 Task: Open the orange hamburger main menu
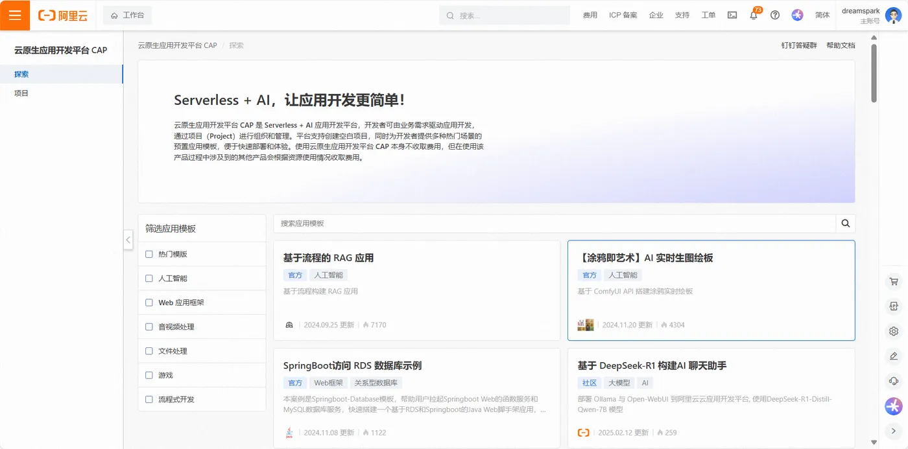(15, 15)
